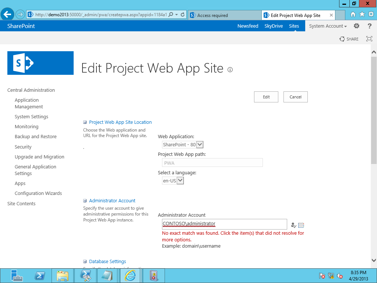This screenshot has height=283, width=377.
Task: Open General Application Settings in sidebar
Action: 35,170
